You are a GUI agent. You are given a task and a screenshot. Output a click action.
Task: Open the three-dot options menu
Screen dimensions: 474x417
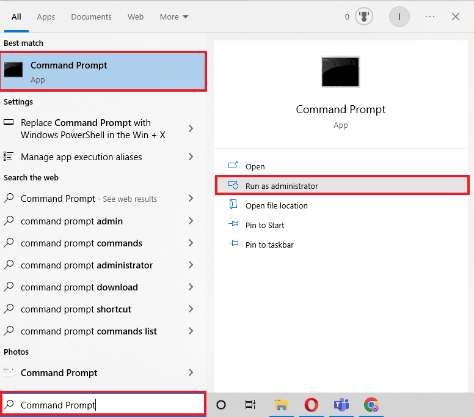point(430,17)
